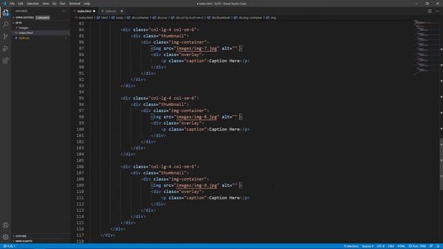Viewport: 443px width, 249px height.
Task: Open the Go menu
Action: pyautogui.click(x=54, y=3)
